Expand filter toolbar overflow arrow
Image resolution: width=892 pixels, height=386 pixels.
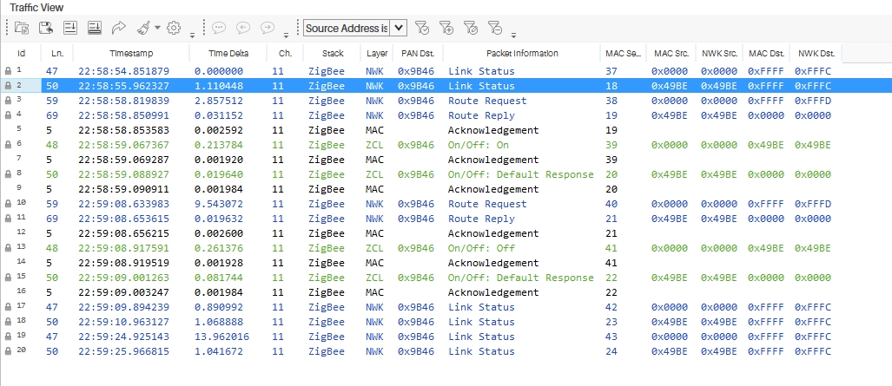click(513, 36)
